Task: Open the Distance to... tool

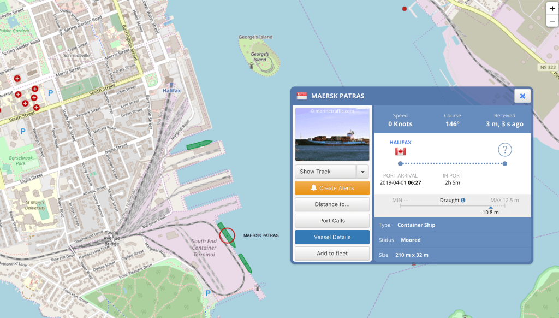Action: click(332, 204)
